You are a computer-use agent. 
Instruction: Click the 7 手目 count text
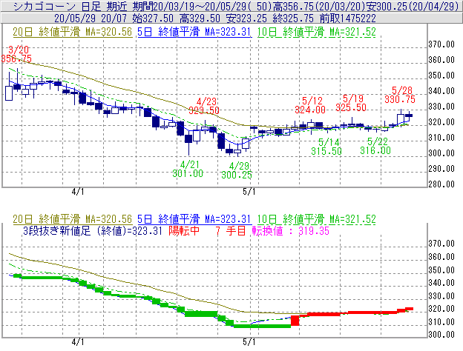[x=231, y=231]
